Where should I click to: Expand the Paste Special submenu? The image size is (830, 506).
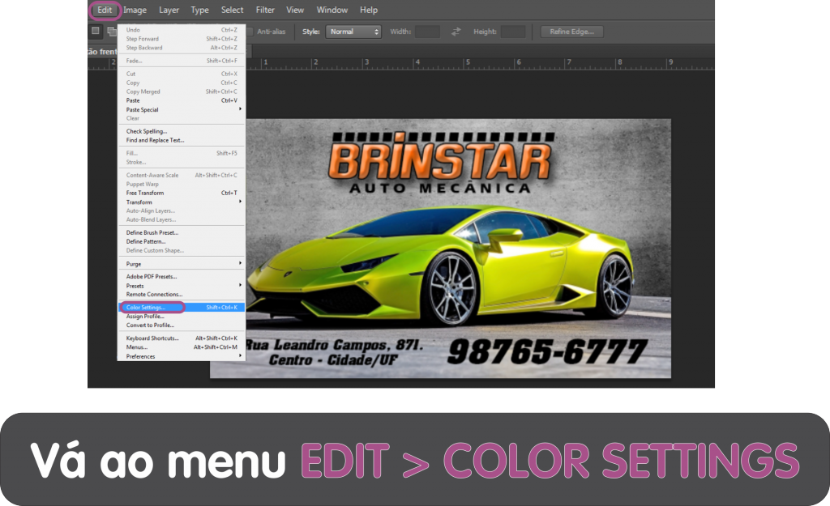[181, 109]
